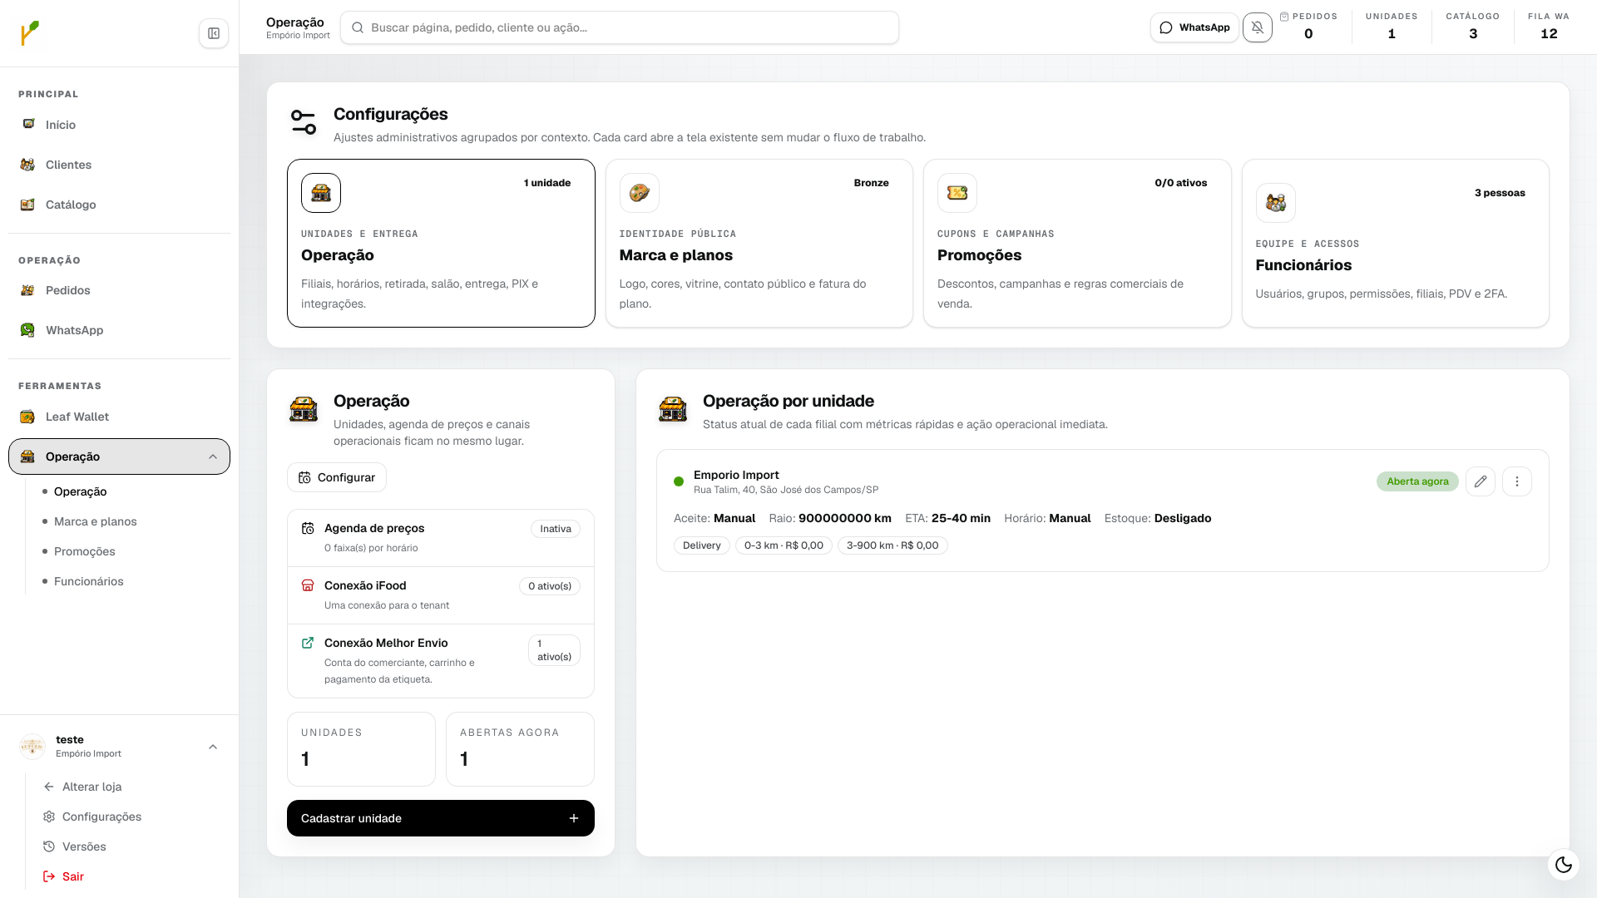Image resolution: width=1597 pixels, height=898 pixels.
Task: Click the Melhor Envio external link icon
Action: [308, 643]
